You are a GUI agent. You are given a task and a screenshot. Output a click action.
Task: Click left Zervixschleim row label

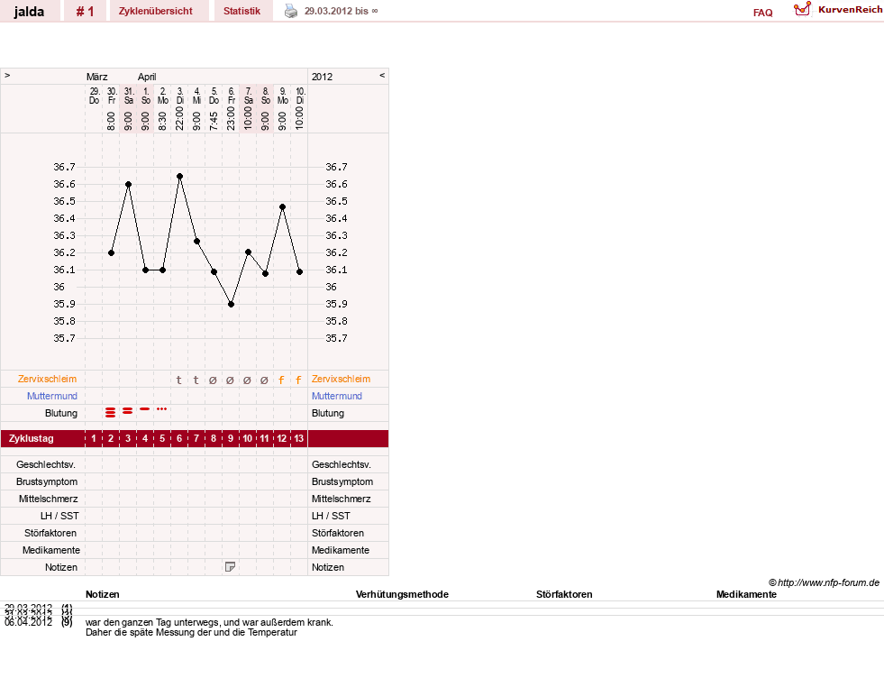click(x=48, y=379)
